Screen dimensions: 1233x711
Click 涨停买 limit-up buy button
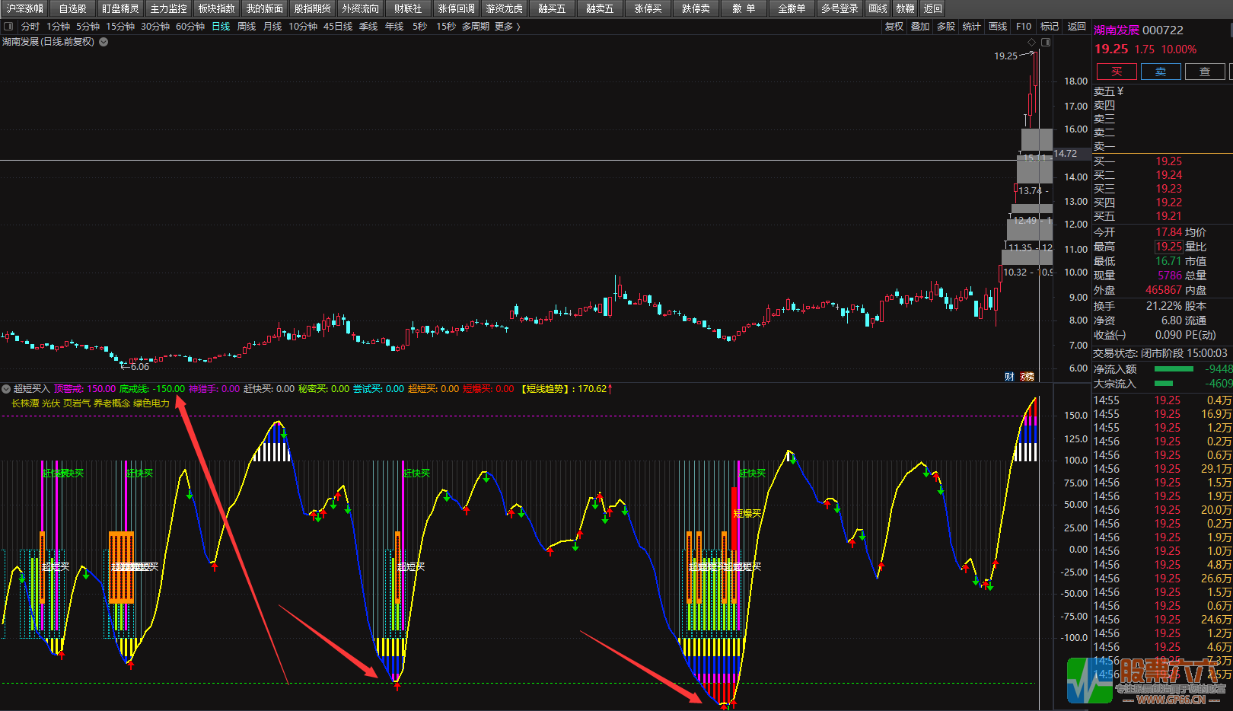tap(648, 8)
